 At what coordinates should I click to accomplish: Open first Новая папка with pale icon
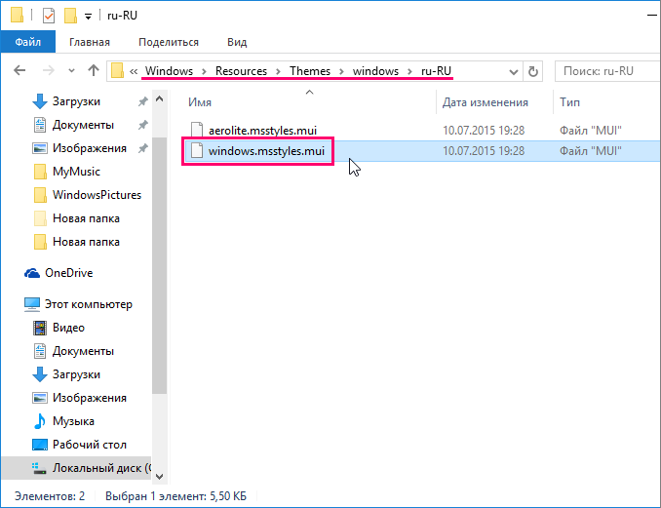pyautogui.click(x=86, y=218)
